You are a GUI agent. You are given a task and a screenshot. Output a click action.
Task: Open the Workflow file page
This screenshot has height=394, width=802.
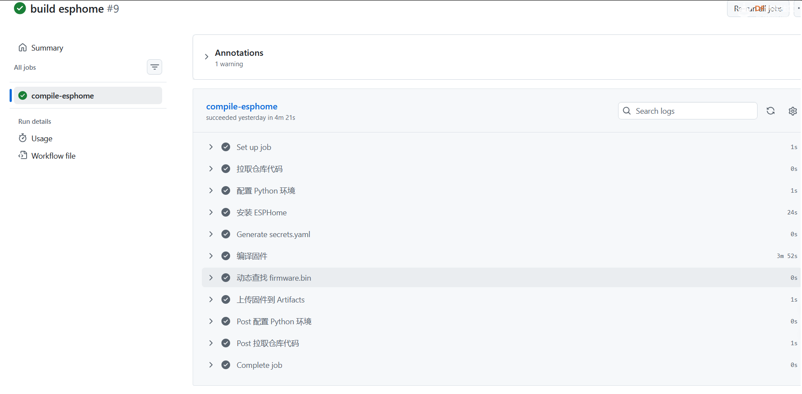53,156
